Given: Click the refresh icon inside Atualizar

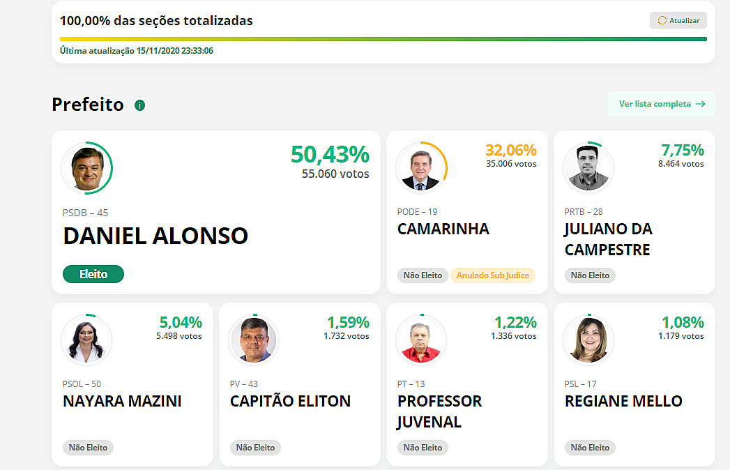Looking at the screenshot, I should point(662,21).
